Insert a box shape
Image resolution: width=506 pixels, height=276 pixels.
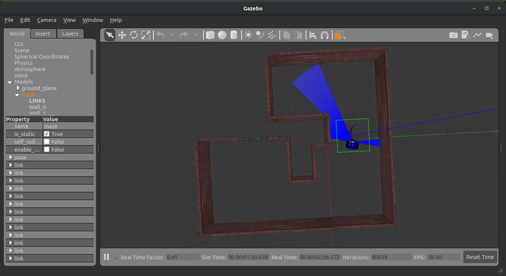coord(210,35)
